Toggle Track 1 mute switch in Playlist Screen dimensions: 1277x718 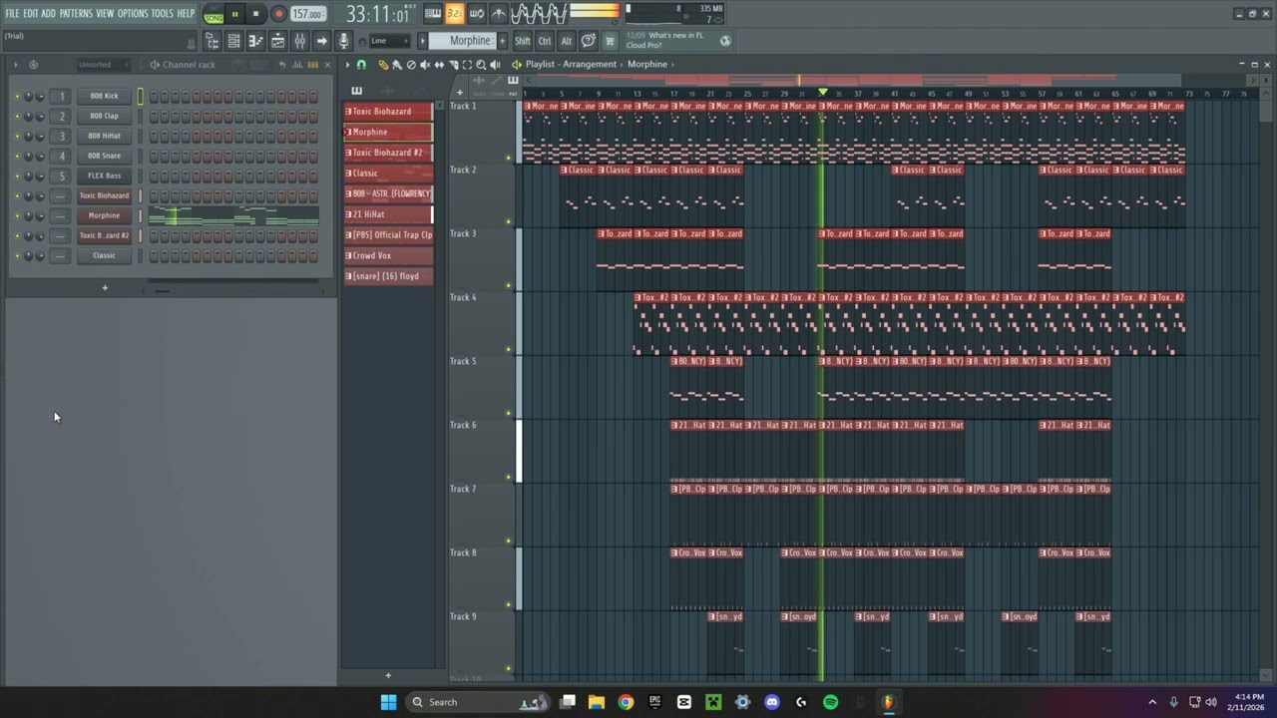pyautogui.click(x=509, y=158)
